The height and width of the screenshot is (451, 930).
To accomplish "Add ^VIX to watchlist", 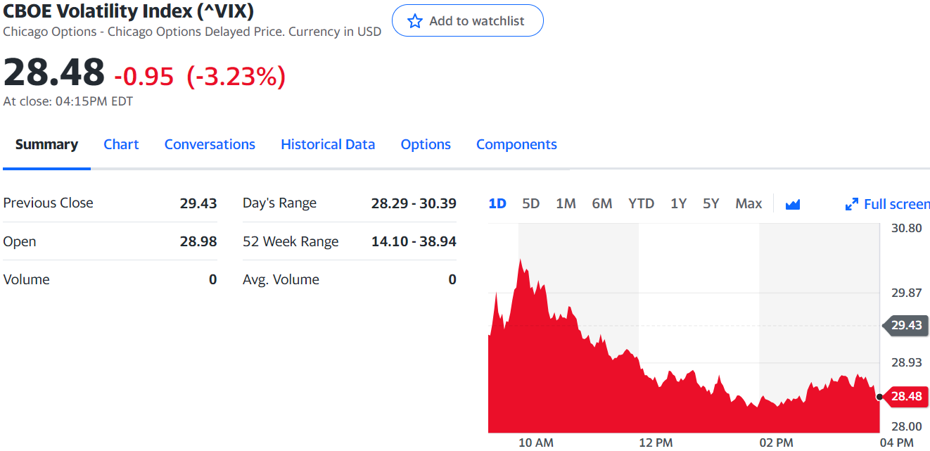I will 468,20.
